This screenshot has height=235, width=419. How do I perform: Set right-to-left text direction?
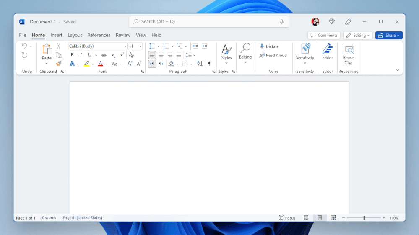pyautogui.click(x=161, y=64)
